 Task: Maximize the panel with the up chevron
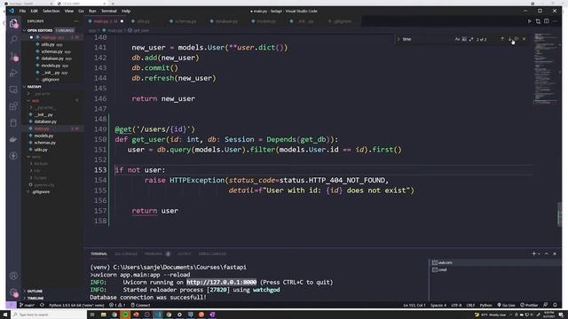(547, 254)
